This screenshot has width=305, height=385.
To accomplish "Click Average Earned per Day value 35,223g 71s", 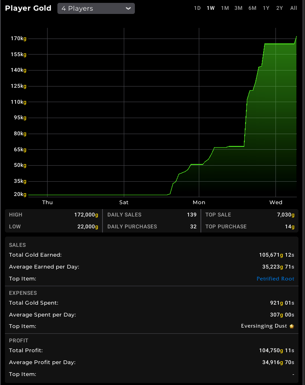I will point(278,267).
